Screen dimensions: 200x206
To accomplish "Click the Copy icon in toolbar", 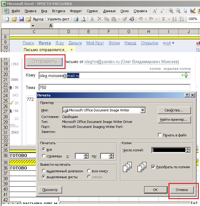I will [106, 19].
